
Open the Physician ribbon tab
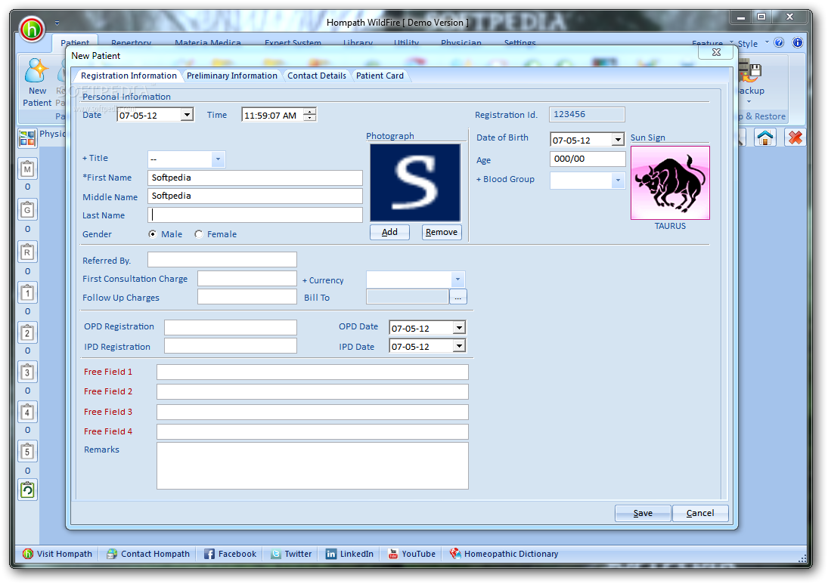pyautogui.click(x=461, y=43)
